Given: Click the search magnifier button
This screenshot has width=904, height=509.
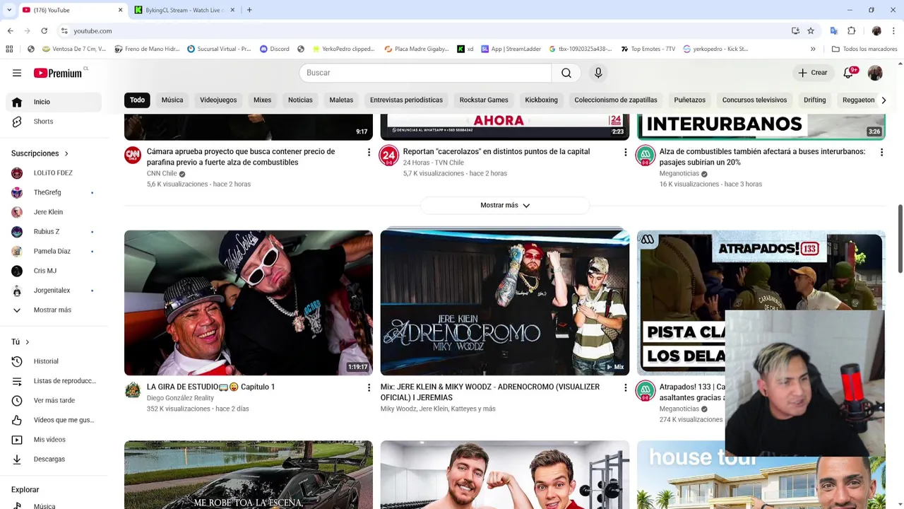Looking at the screenshot, I should pyautogui.click(x=566, y=73).
